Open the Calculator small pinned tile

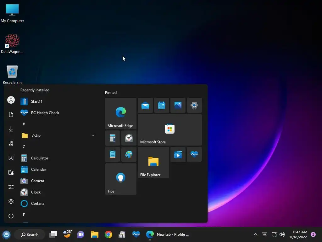click(x=113, y=138)
